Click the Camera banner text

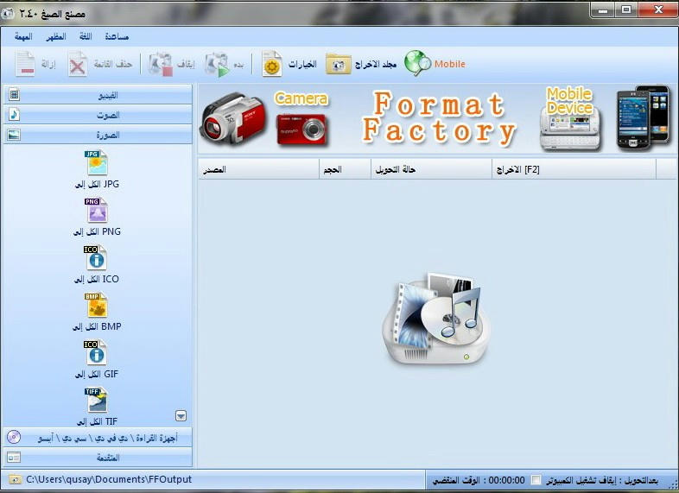[x=301, y=98]
